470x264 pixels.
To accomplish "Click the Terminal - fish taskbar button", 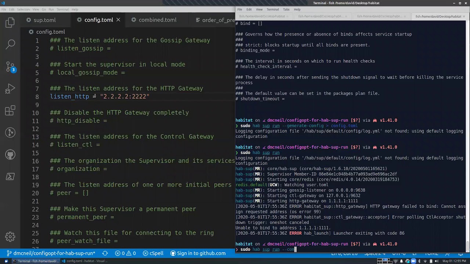I will (x=36, y=261).
